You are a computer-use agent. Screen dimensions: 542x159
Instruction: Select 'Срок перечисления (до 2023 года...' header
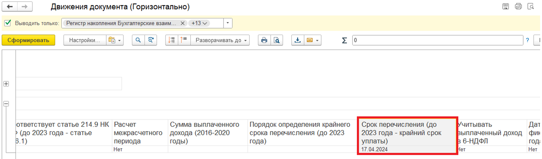point(407,133)
